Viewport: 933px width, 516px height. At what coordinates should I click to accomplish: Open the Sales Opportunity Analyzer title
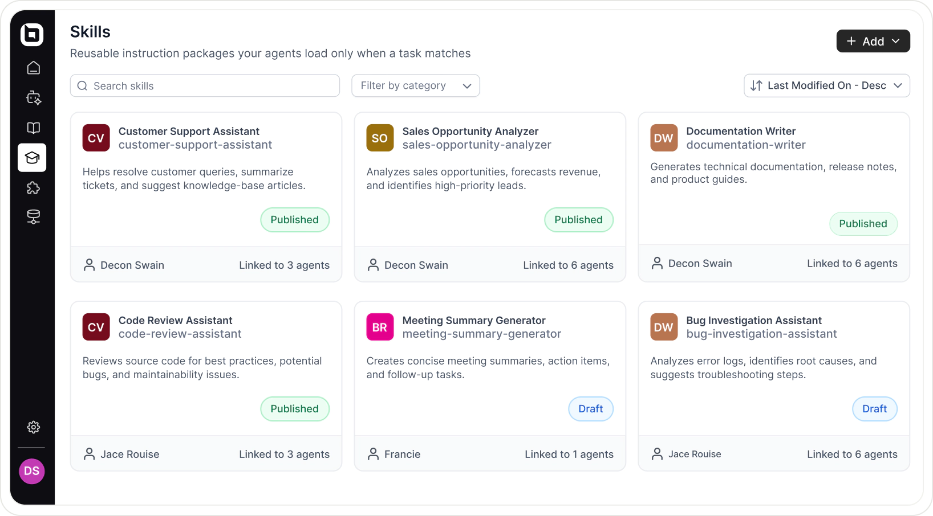tap(470, 132)
